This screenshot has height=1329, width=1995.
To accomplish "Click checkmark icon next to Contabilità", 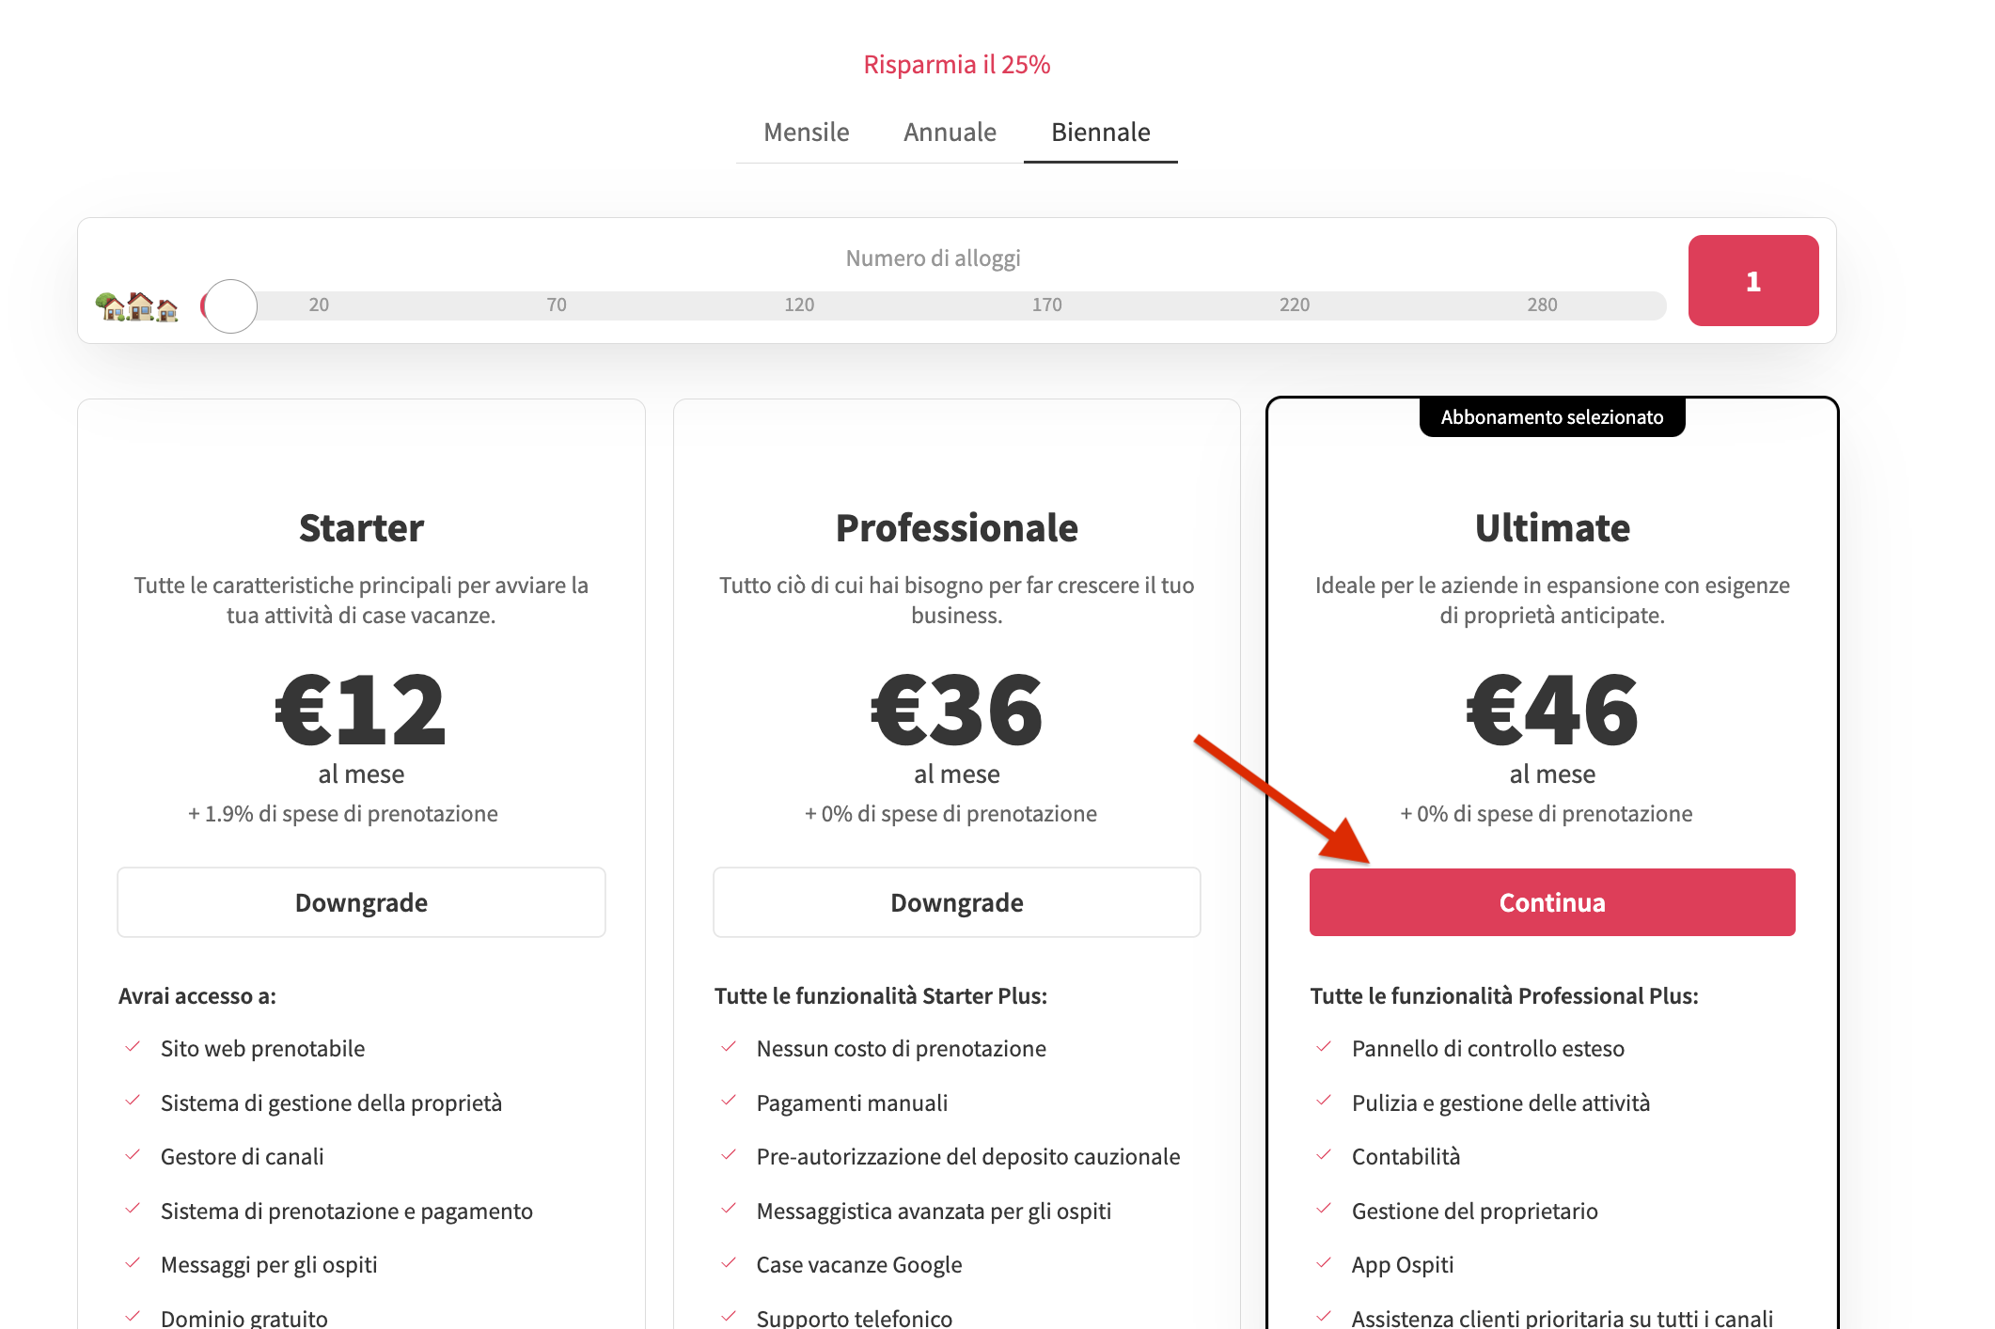I will tap(1324, 1155).
